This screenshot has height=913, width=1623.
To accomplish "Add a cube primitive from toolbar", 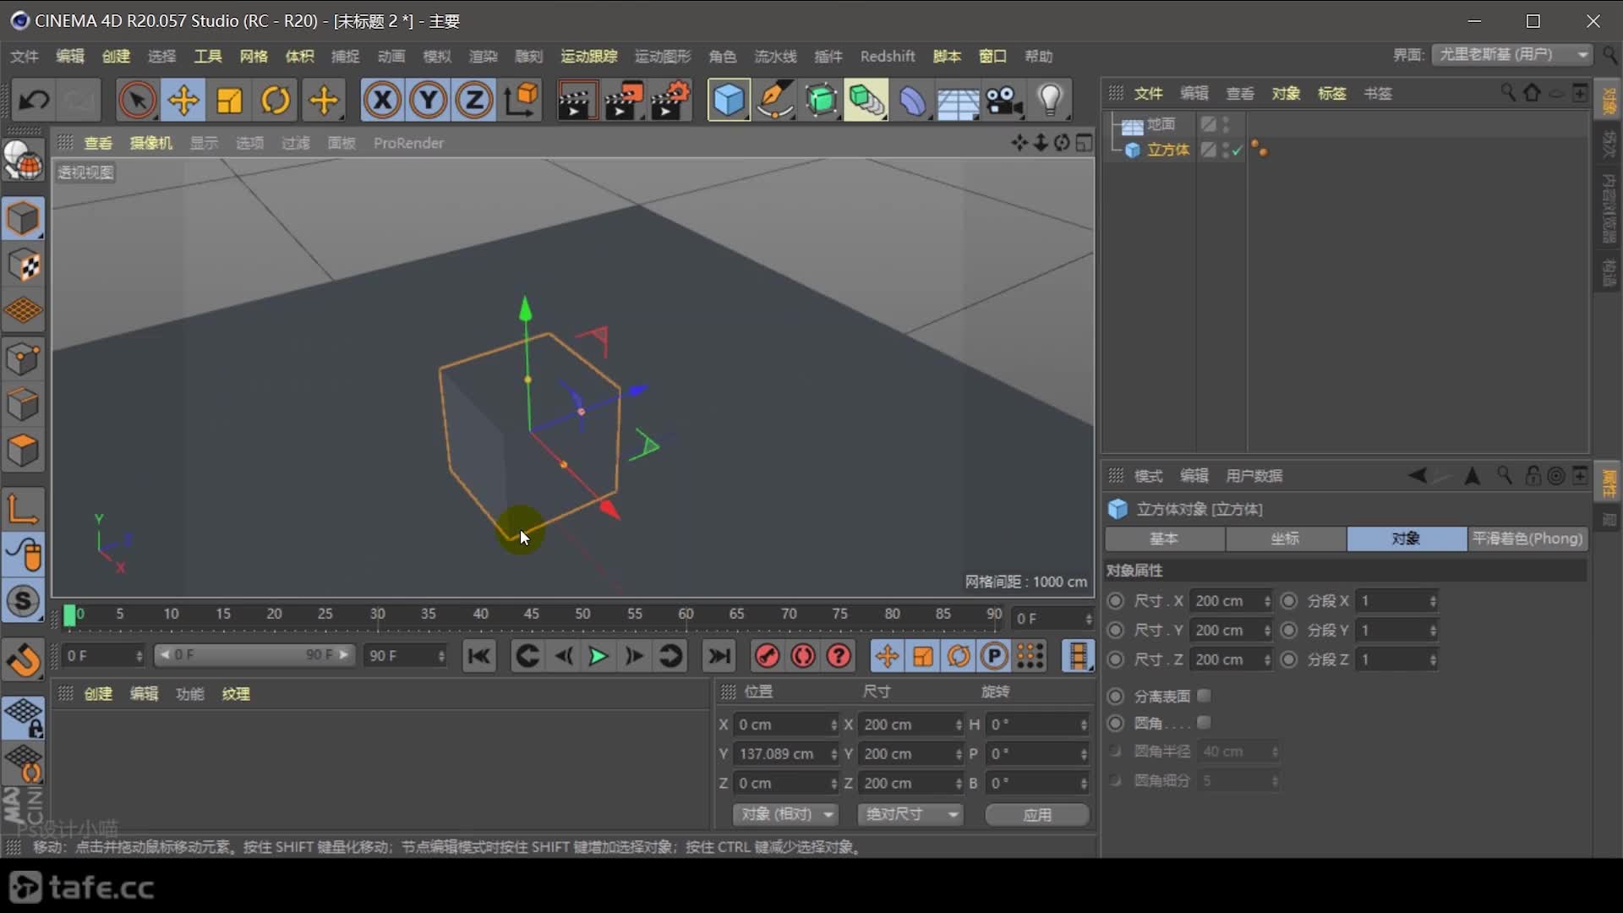I will [729, 101].
